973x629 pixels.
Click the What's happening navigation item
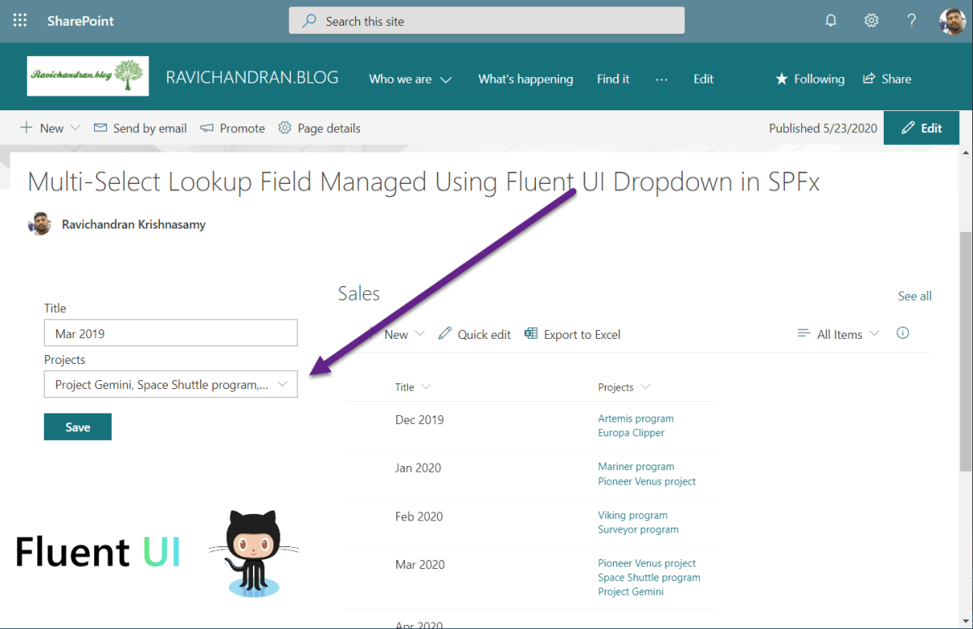pyautogui.click(x=525, y=79)
